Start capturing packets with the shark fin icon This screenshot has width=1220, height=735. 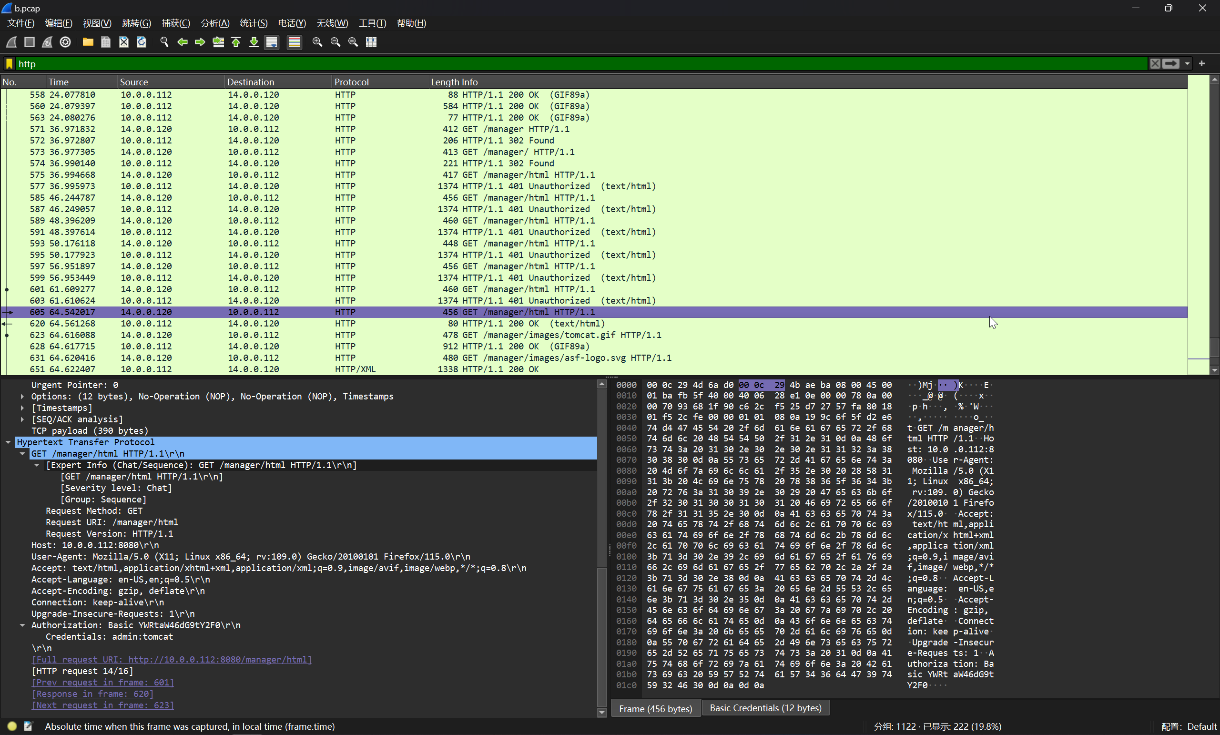(x=12, y=42)
